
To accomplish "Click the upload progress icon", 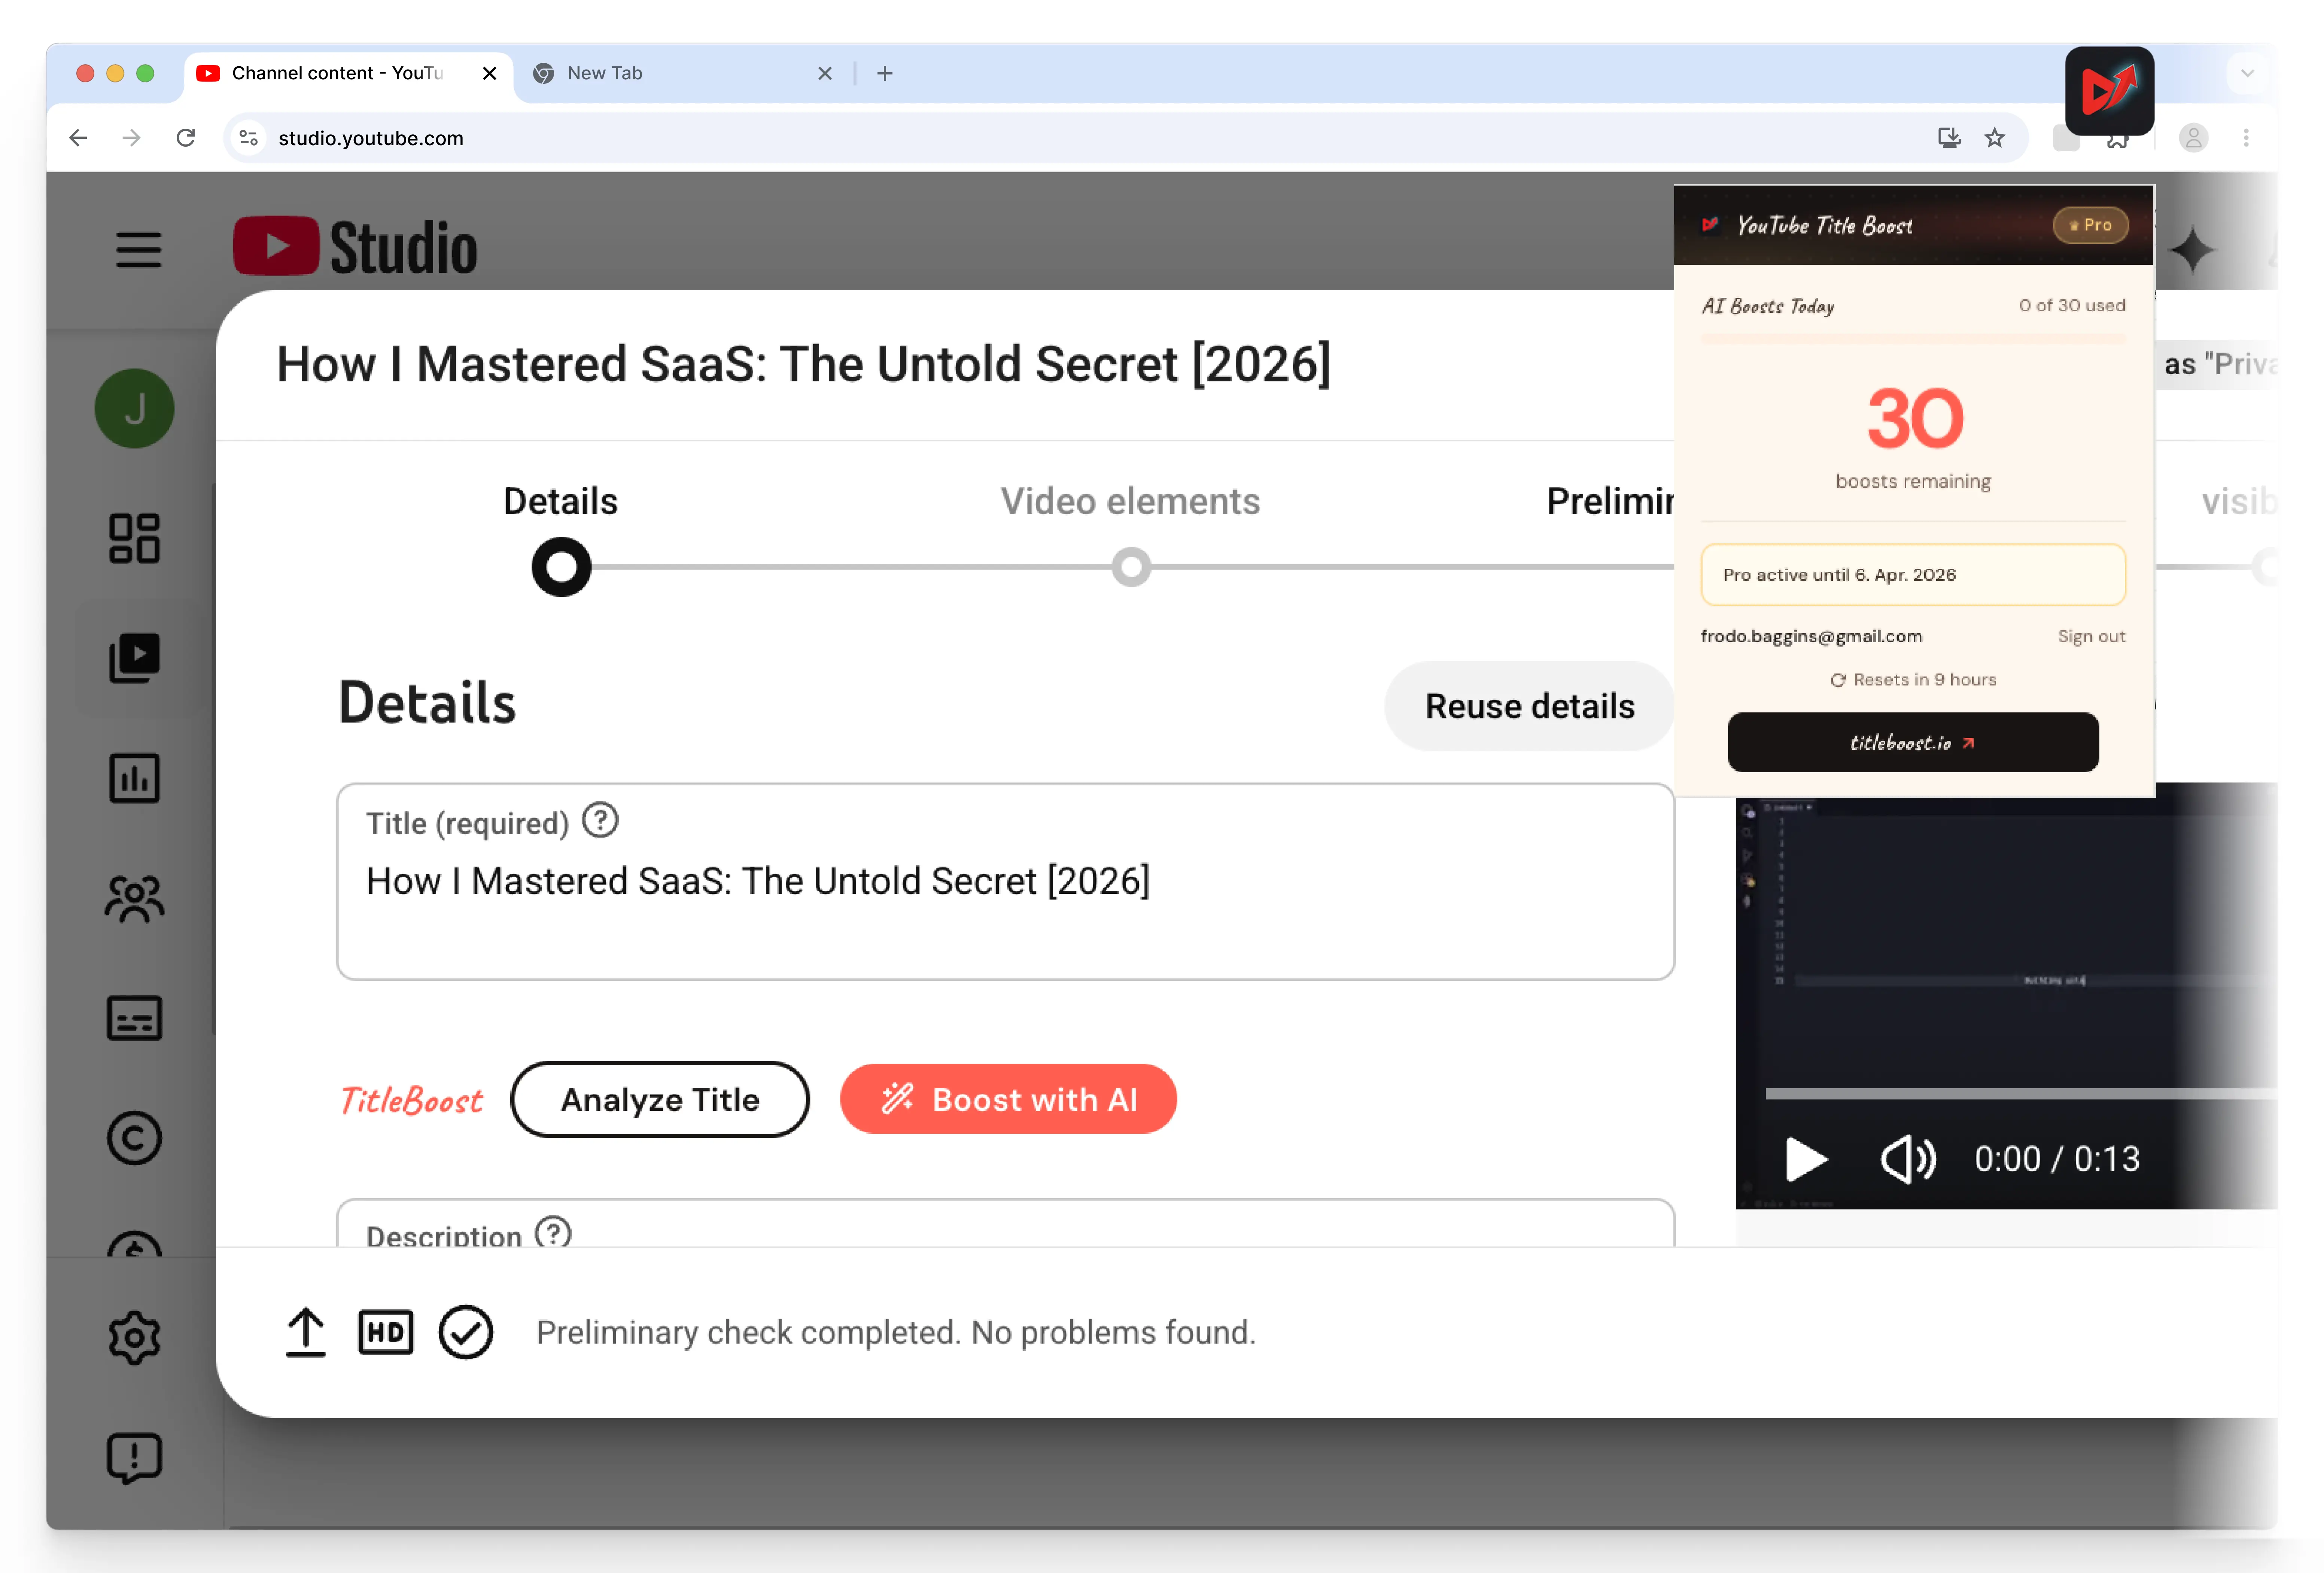I will 306,1332.
